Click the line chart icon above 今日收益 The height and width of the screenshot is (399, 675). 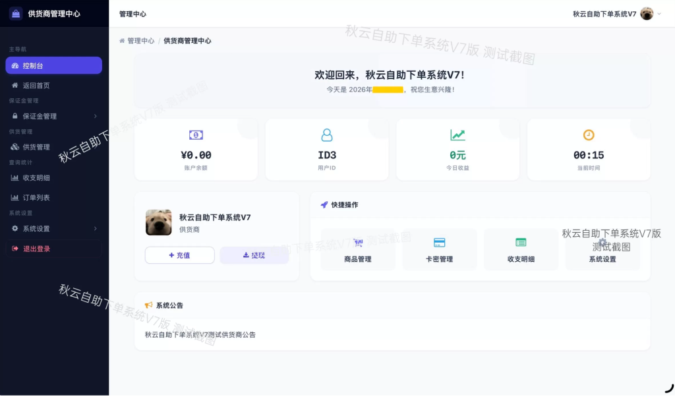(457, 135)
